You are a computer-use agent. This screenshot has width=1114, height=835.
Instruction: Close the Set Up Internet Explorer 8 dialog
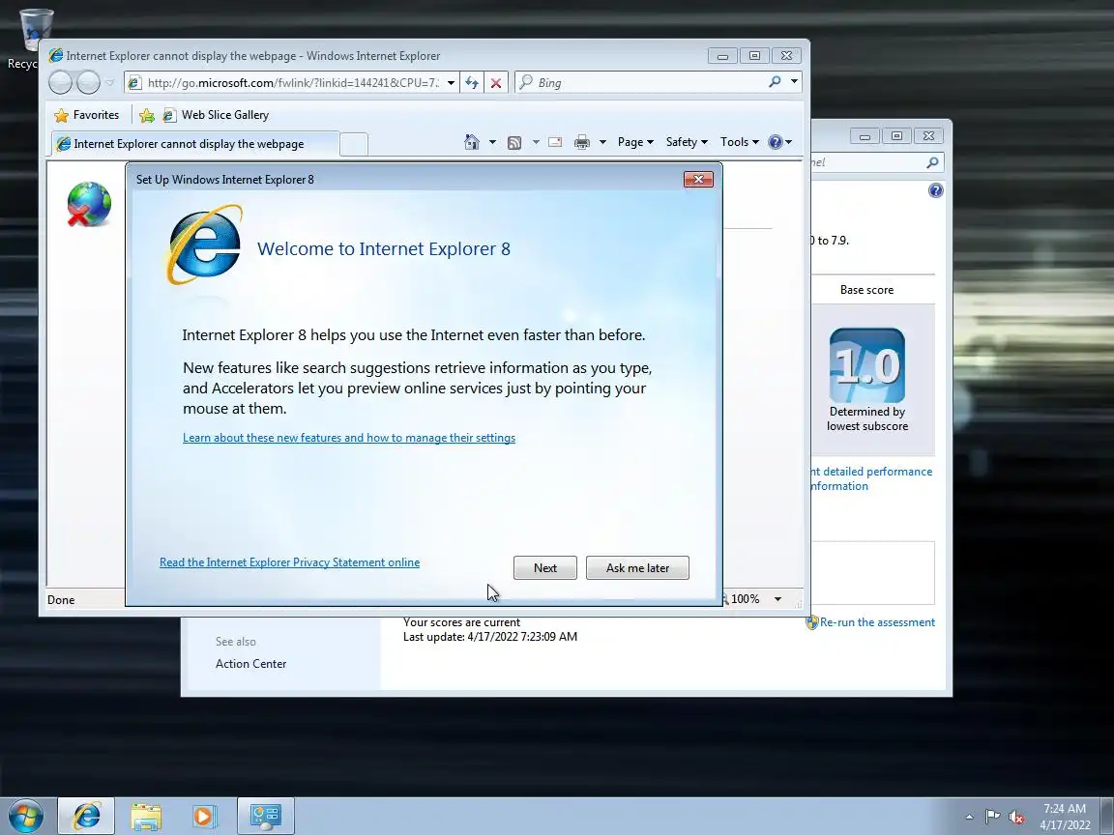click(698, 179)
